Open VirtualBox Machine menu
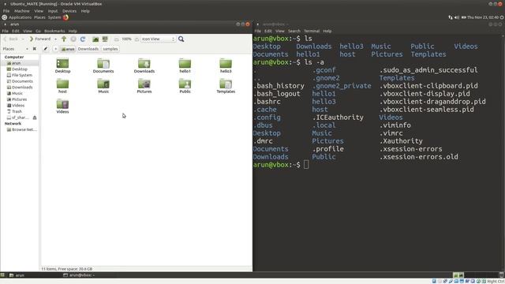 pyautogui.click(x=22, y=11)
